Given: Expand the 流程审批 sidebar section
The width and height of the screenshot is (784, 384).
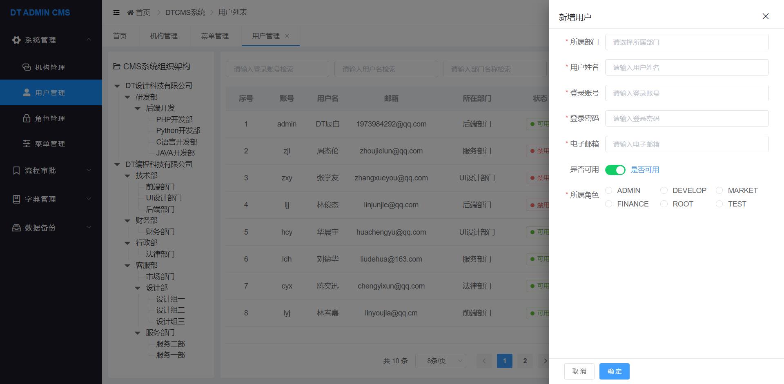Looking at the screenshot, I should click(x=89, y=170).
